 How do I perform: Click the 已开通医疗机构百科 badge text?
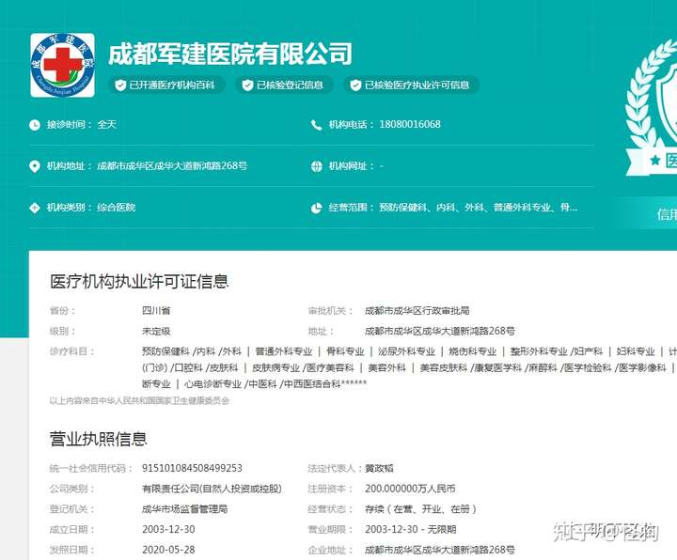172,85
